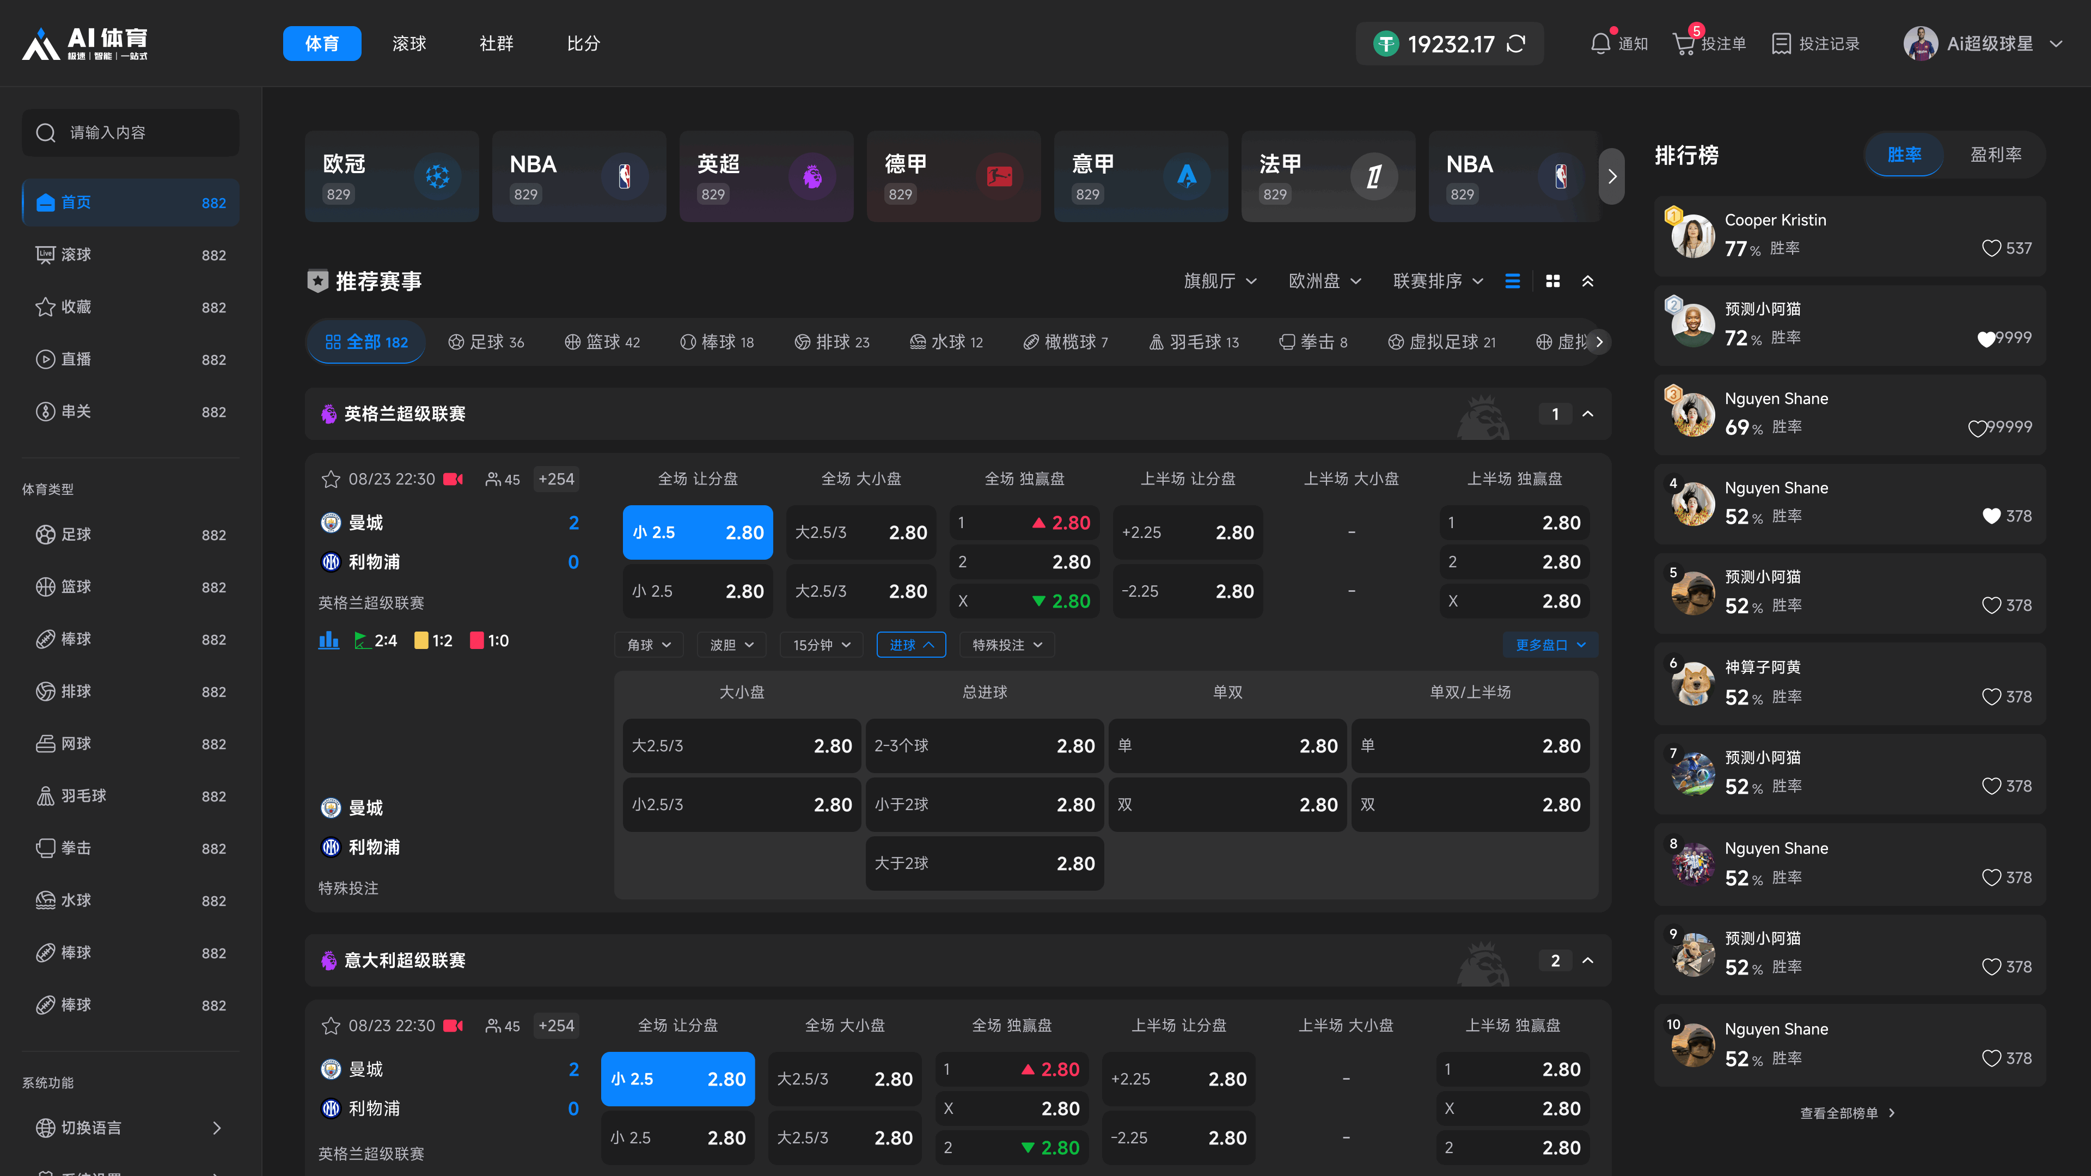Expand the 15分钟 market dropdown
Screen dimensions: 2091x1176
[x=822, y=645]
